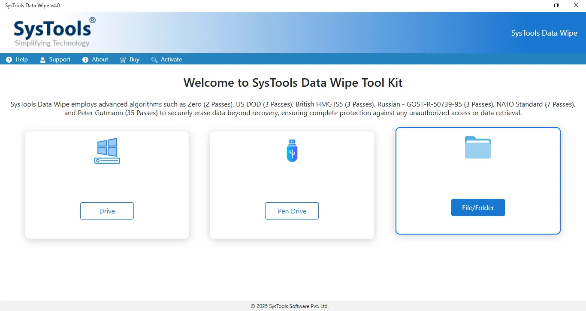The height and width of the screenshot is (311, 586).
Task: Choose the Drive wipe button
Action: pos(107,211)
